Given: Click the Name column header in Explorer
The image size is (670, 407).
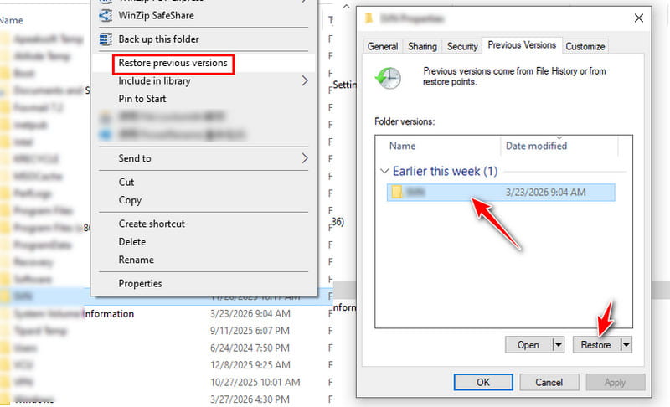Looking at the screenshot, I should pyautogui.click(x=12, y=20).
